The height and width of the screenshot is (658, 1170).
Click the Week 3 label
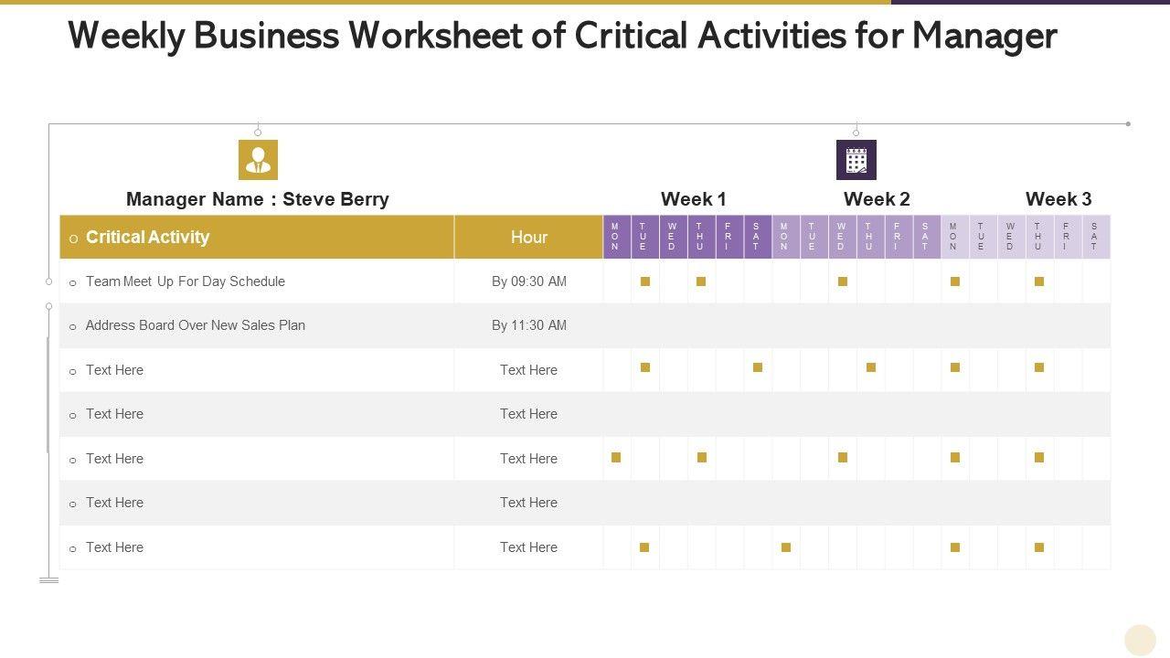point(1058,199)
